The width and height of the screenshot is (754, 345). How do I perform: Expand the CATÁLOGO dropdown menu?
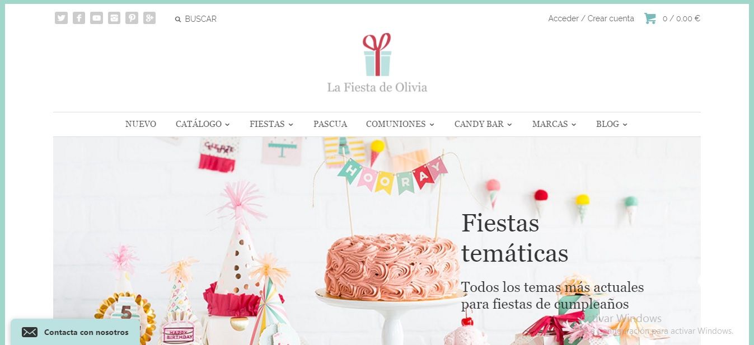tap(203, 124)
